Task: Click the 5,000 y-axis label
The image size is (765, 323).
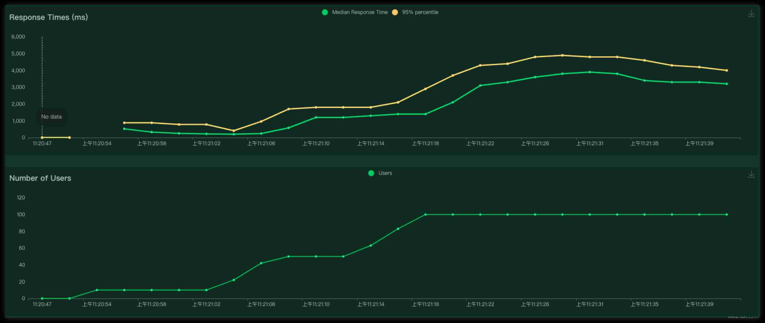Action: (x=18, y=54)
